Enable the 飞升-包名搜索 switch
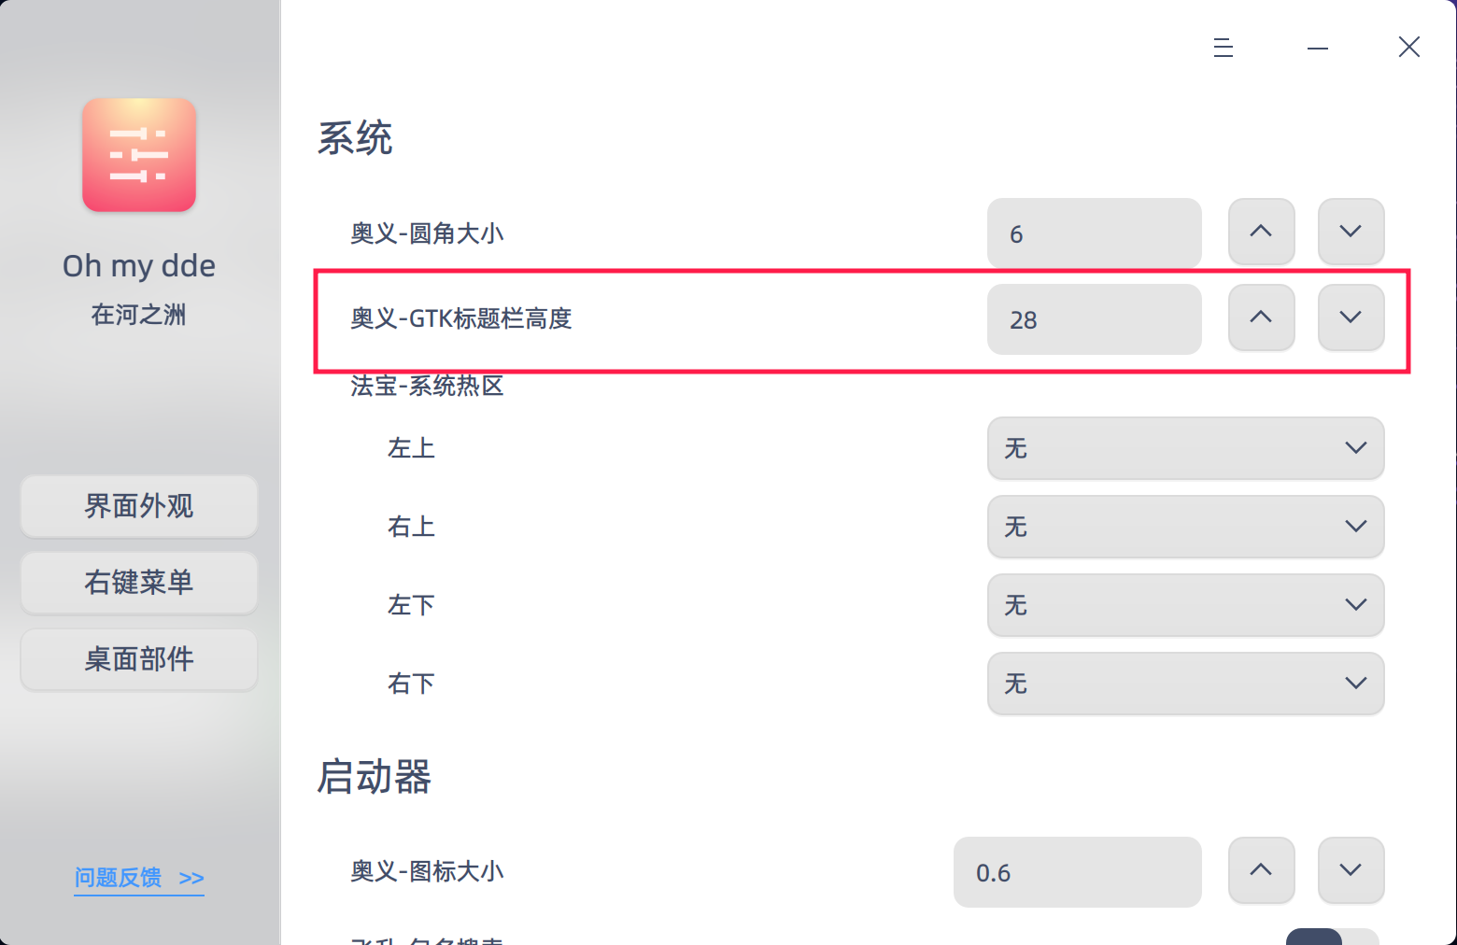 coord(1333,938)
